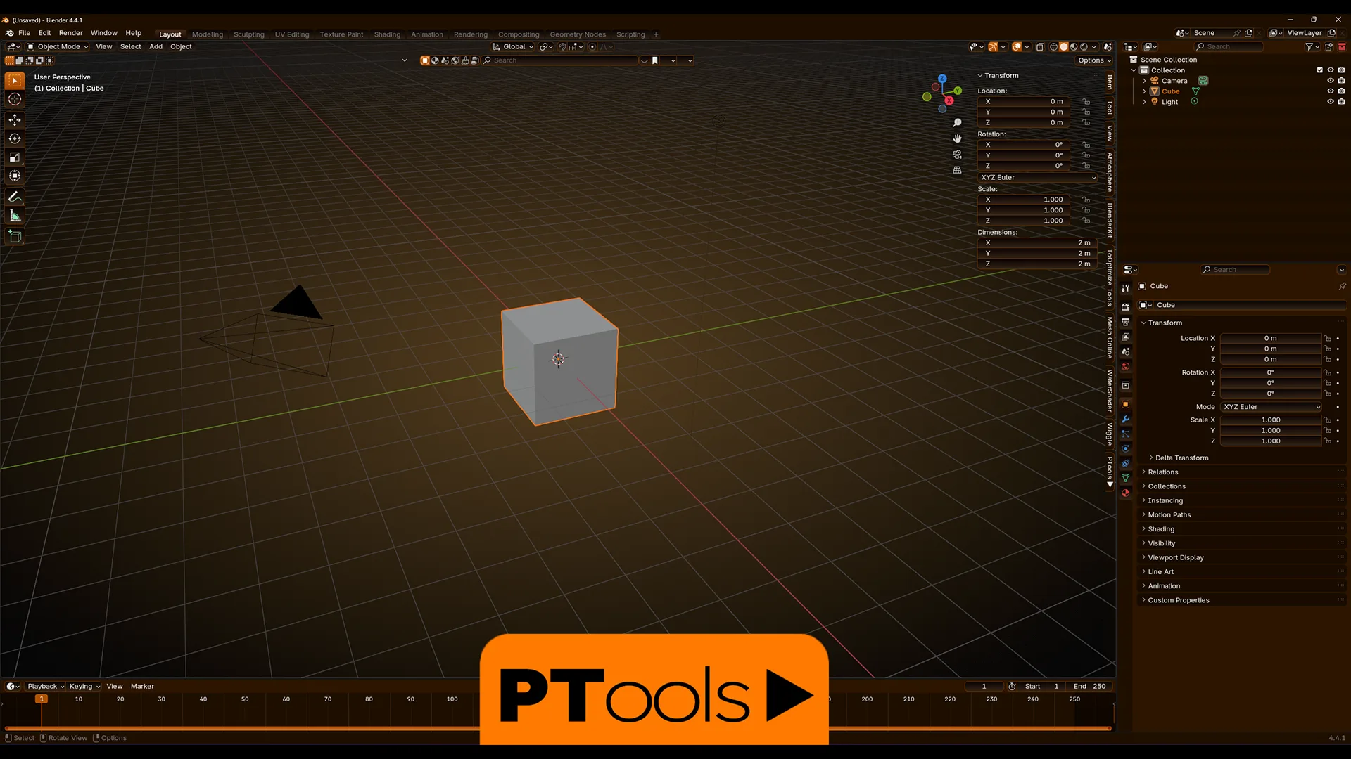Click the End frame 250 field
This screenshot has width=1351, height=759.
(x=1089, y=687)
